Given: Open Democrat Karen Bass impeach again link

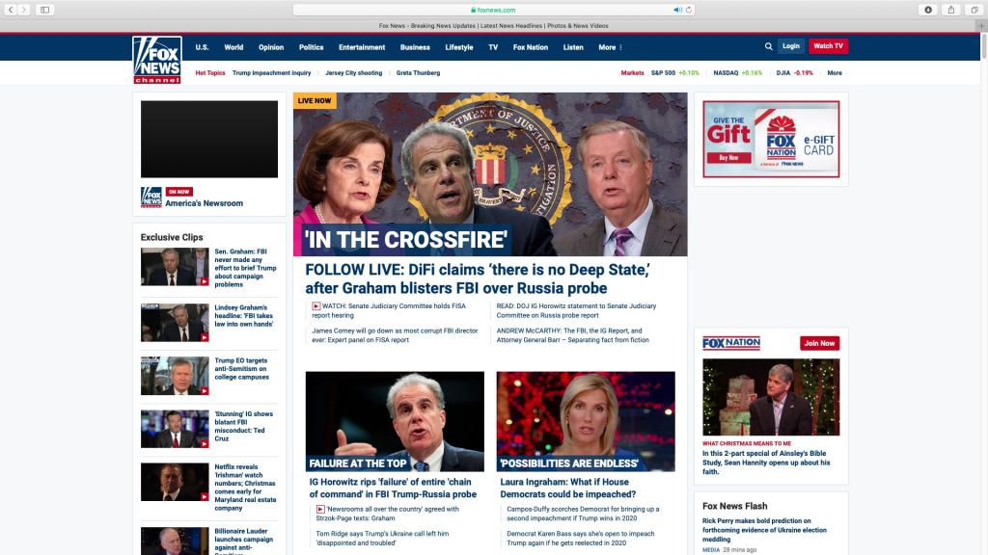Looking at the screenshot, I should tap(580, 538).
